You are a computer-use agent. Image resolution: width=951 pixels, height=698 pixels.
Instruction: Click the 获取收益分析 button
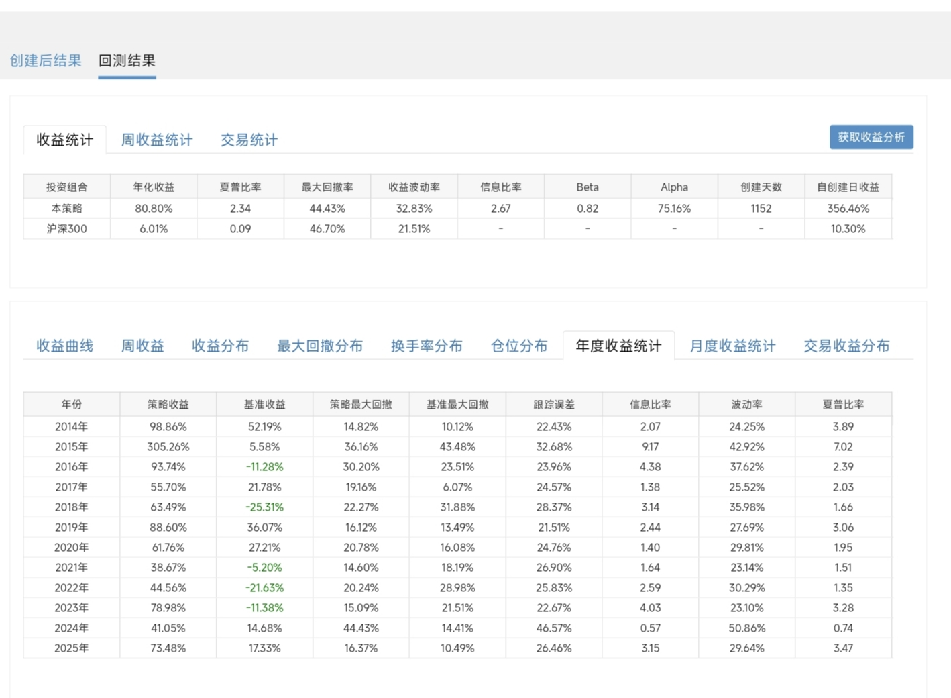pyautogui.click(x=871, y=138)
